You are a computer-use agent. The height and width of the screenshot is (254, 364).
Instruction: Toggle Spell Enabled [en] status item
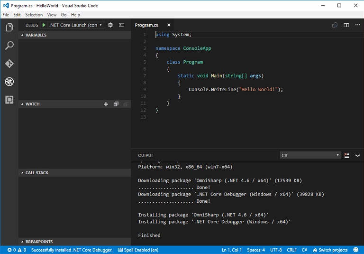[x=138, y=250]
